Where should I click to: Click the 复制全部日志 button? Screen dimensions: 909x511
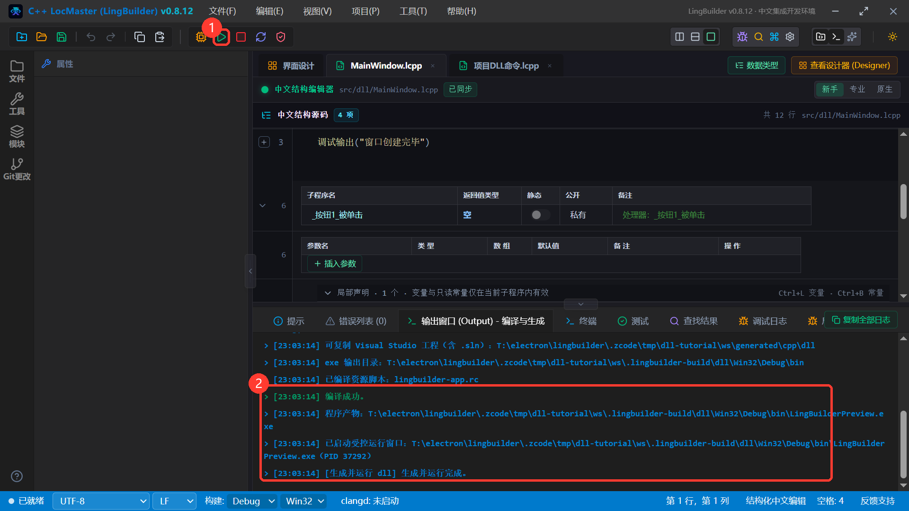(x=861, y=320)
